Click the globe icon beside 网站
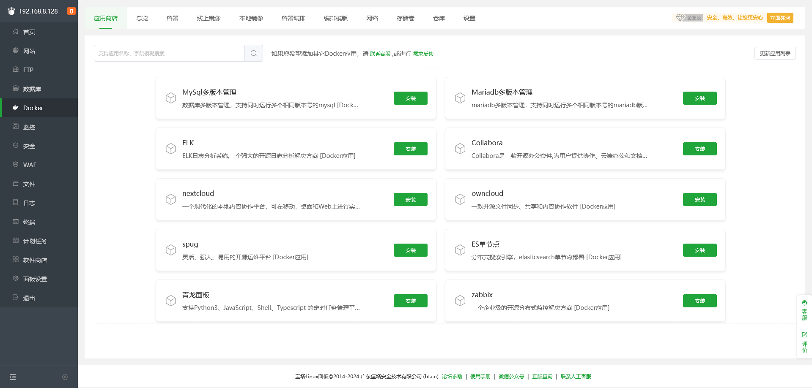 click(16, 51)
